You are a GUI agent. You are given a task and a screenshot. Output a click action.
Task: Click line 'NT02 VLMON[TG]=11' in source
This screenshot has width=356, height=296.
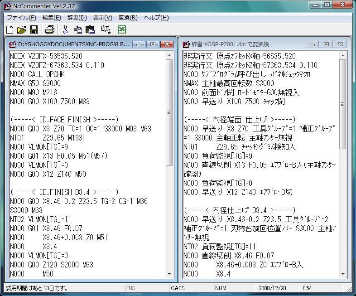[x=41, y=219]
